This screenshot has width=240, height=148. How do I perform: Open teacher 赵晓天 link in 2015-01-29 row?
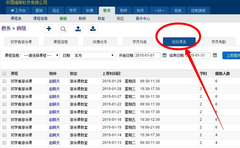(54, 81)
